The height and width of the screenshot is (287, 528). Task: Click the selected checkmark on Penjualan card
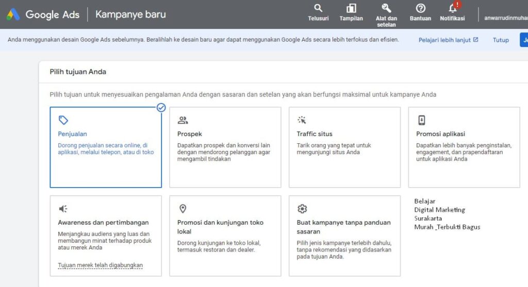161,107
